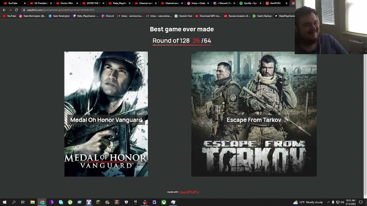The width and height of the screenshot is (367, 206).
Task: Open OpenAI Chat bookmark
Action: tap(183, 16)
